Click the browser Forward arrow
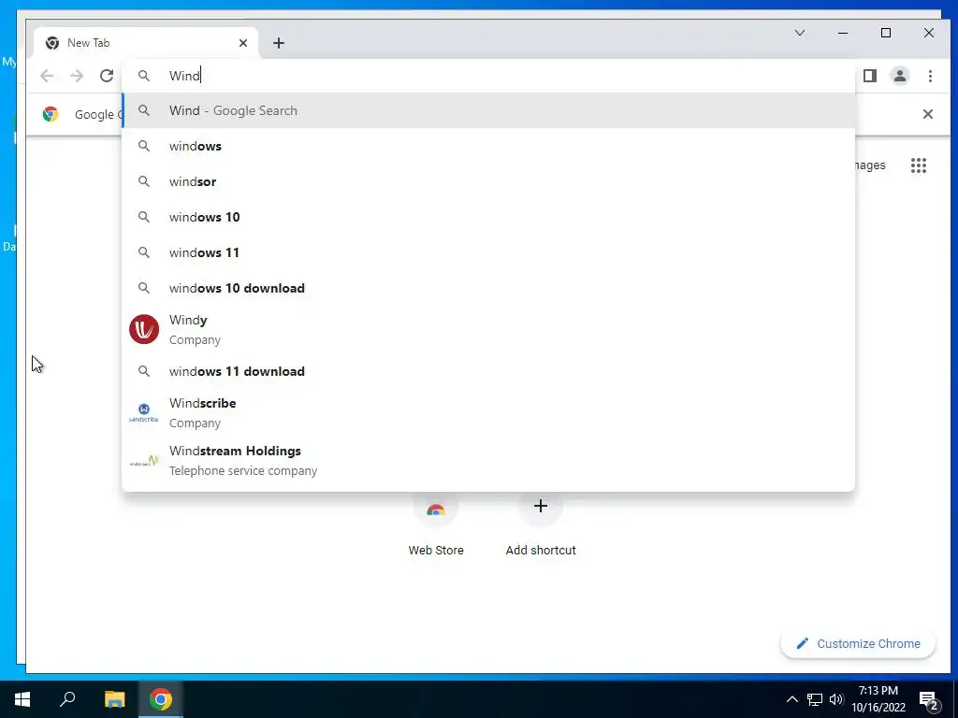 click(77, 76)
